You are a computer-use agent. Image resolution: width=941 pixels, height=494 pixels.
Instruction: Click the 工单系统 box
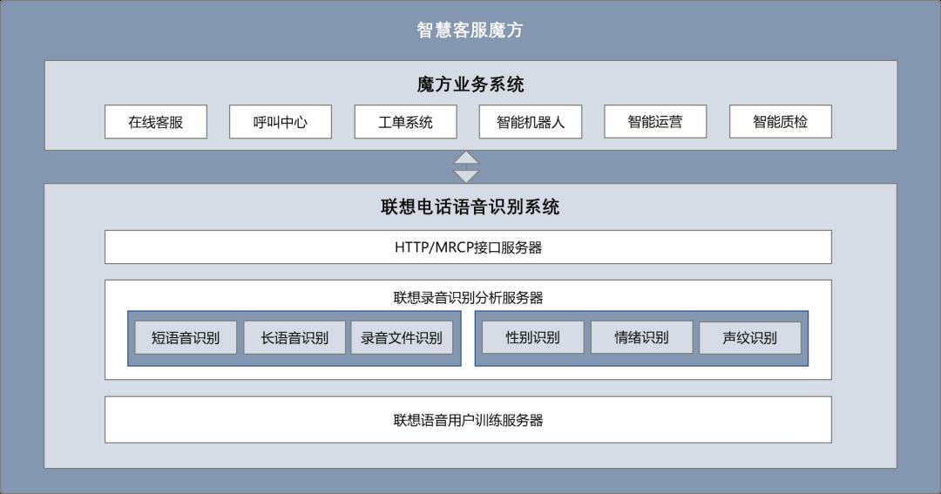point(406,122)
